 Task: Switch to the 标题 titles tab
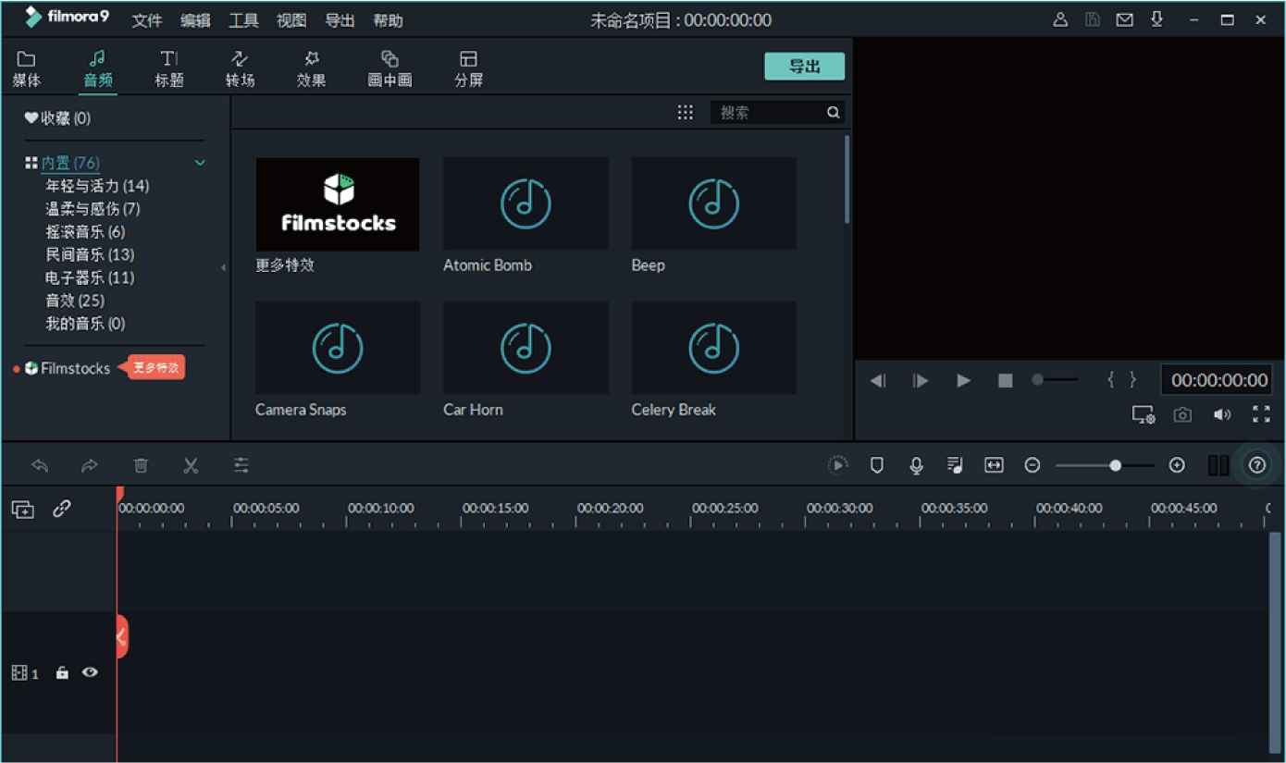point(169,69)
